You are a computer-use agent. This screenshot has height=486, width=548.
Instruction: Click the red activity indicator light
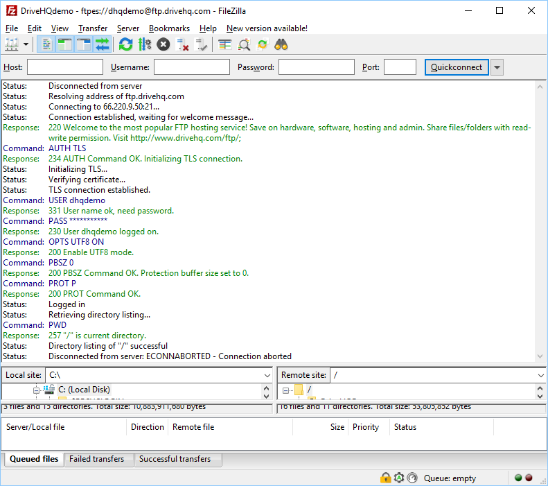point(529,478)
